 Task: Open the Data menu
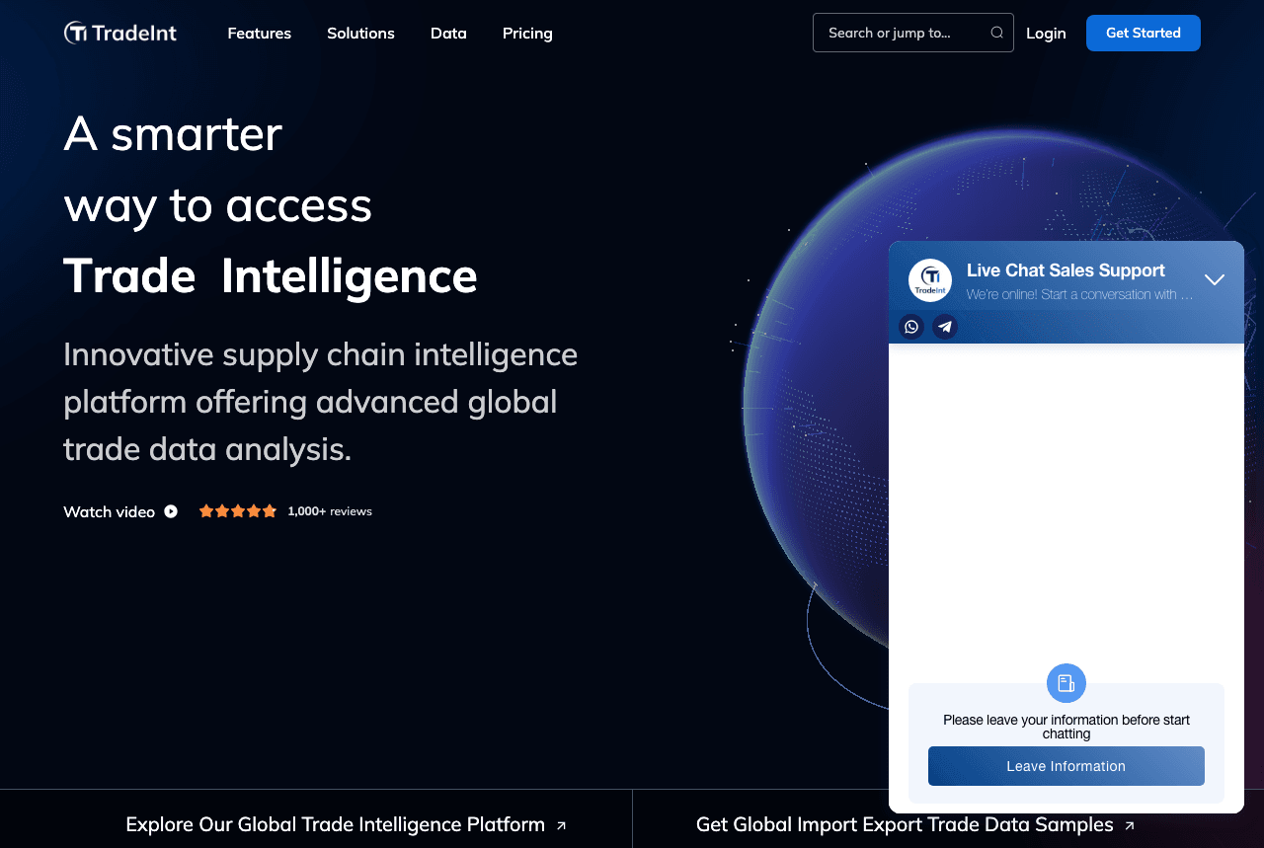448,33
